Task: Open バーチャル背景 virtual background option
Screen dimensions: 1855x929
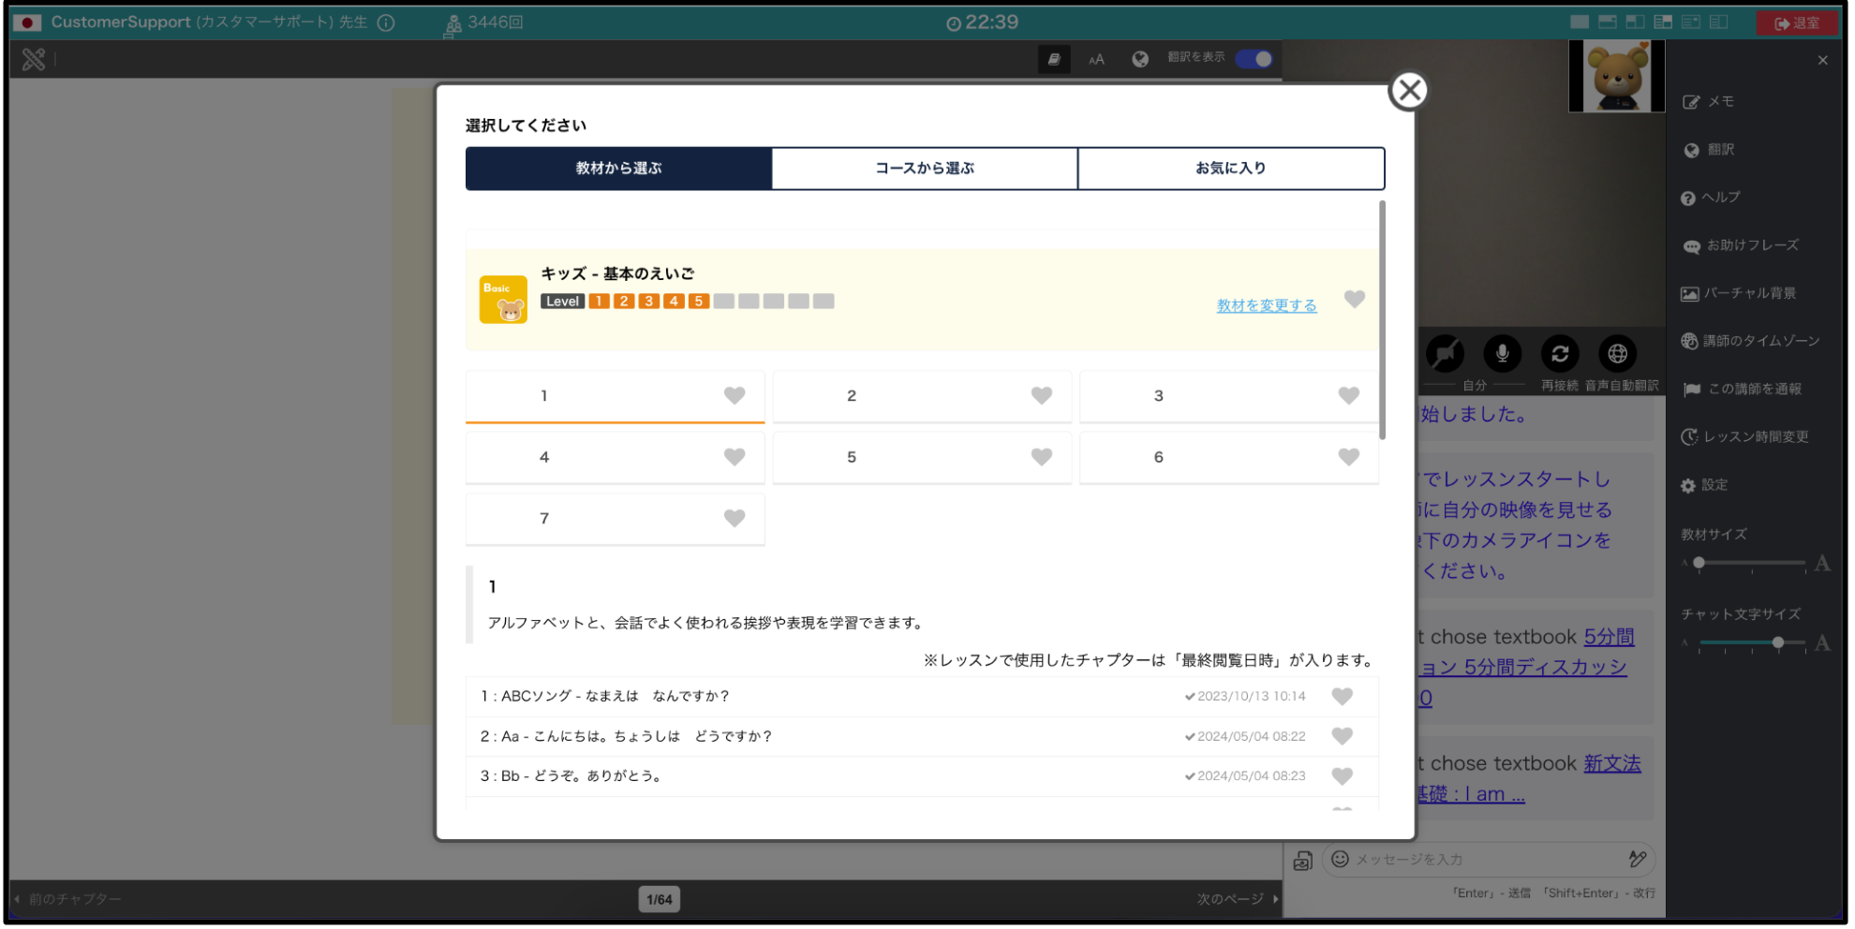Action: 1739,293
